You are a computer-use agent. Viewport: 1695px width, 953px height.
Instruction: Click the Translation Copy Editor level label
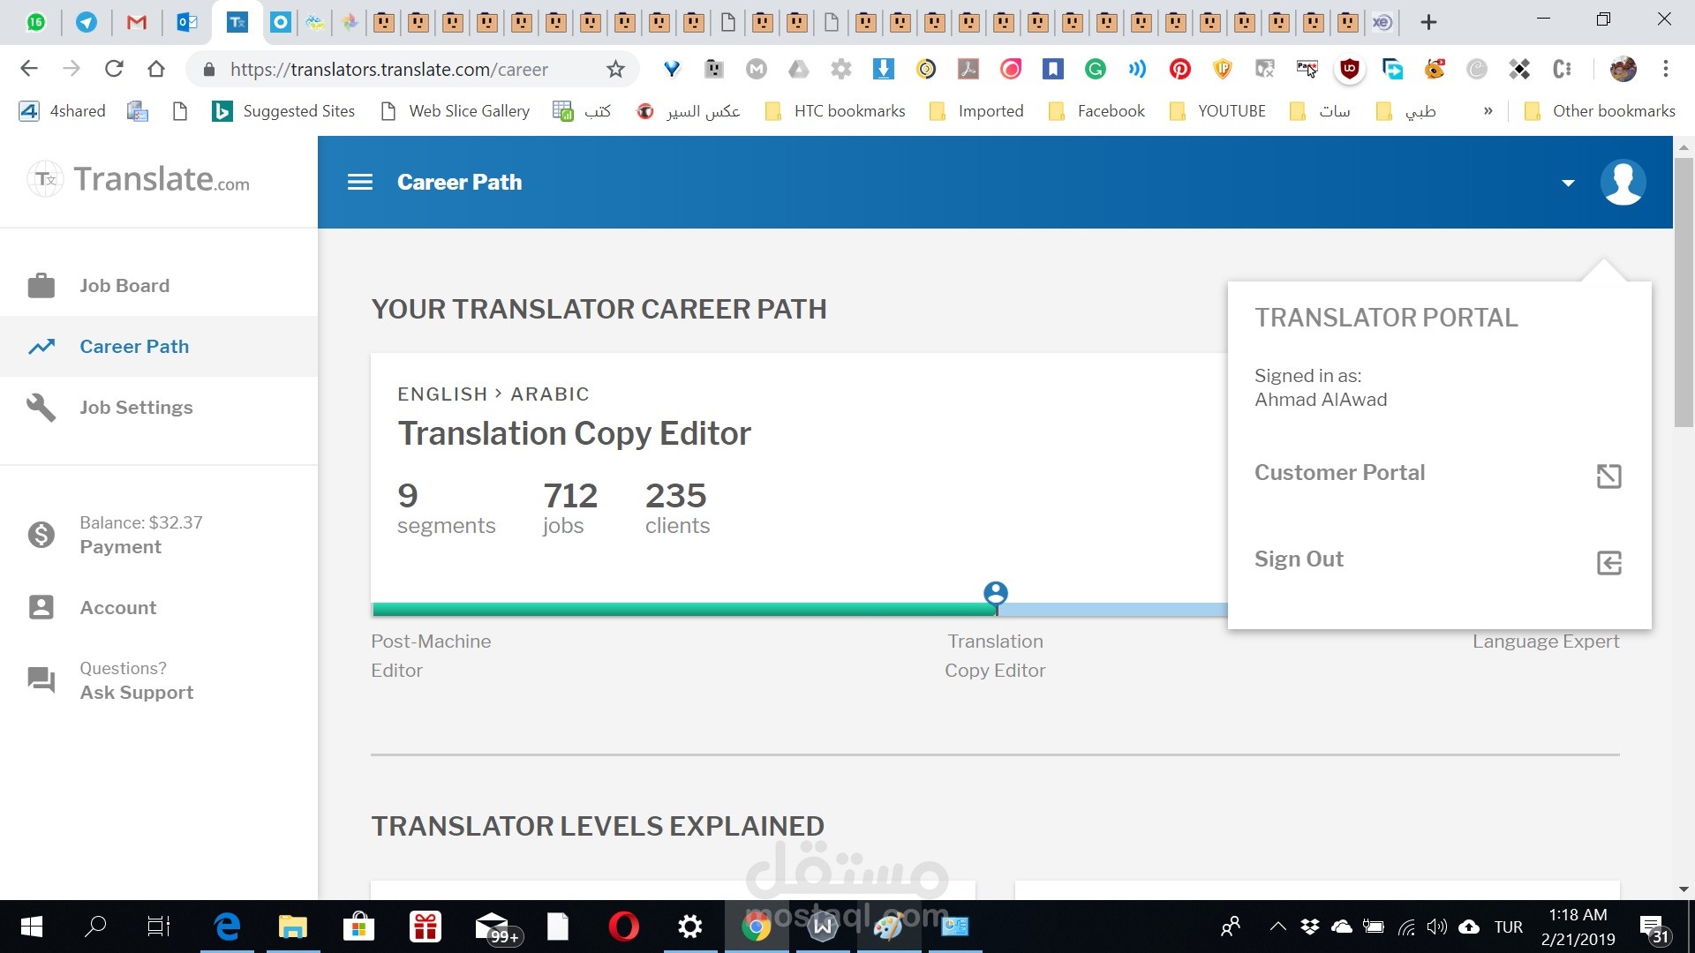995,656
